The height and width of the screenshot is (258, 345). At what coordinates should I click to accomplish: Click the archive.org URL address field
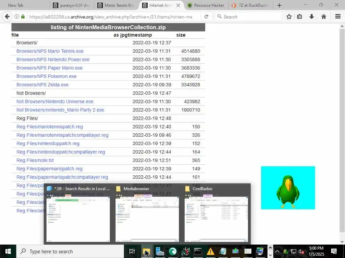[111, 17]
